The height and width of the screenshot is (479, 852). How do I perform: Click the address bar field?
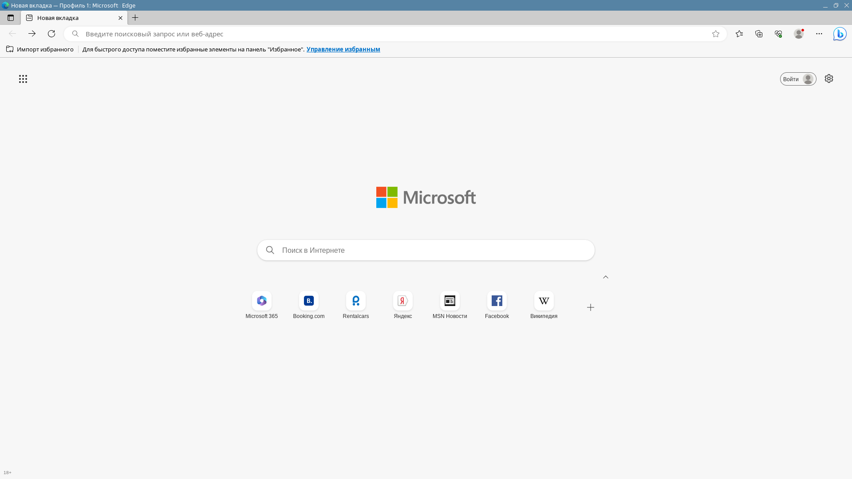[x=395, y=34]
